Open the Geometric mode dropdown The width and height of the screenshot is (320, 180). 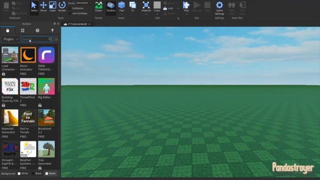(83, 3)
